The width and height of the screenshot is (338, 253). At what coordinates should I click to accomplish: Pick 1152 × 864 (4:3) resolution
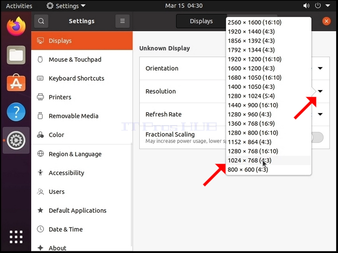pos(269,142)
